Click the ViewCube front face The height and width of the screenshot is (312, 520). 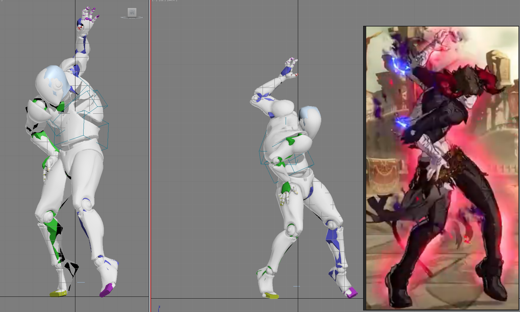tap(132, 12)
